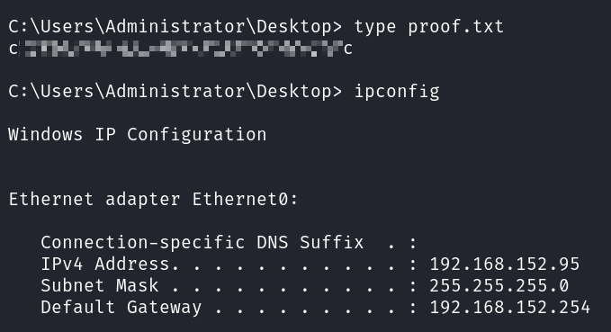The image size is (611, 332).
Task: Click the first C:\Users\Administrator\Desktop> prompt
Action: 175,27
